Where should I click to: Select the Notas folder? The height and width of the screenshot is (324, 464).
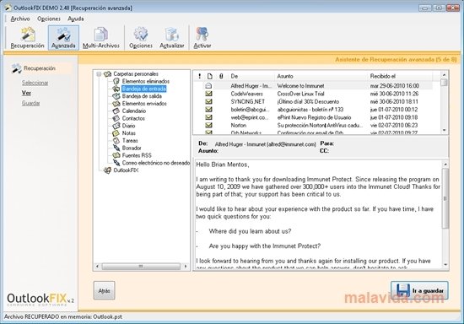(129, 133)
